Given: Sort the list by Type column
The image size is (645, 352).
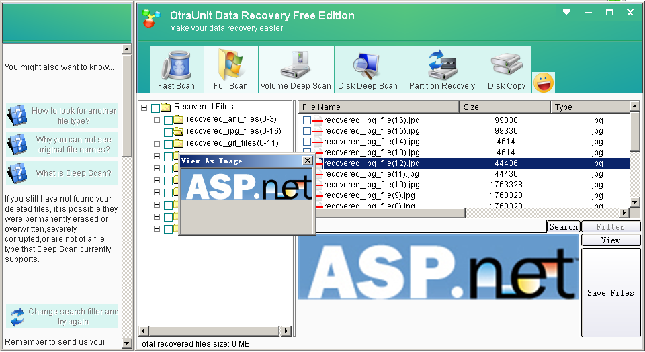Looking at the screenshot, I should click(590, 107).
